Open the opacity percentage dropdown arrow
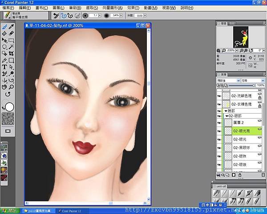 pyautogui.click(x=121, y=16)
